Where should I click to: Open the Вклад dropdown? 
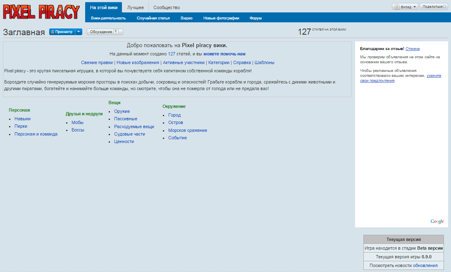405,7
